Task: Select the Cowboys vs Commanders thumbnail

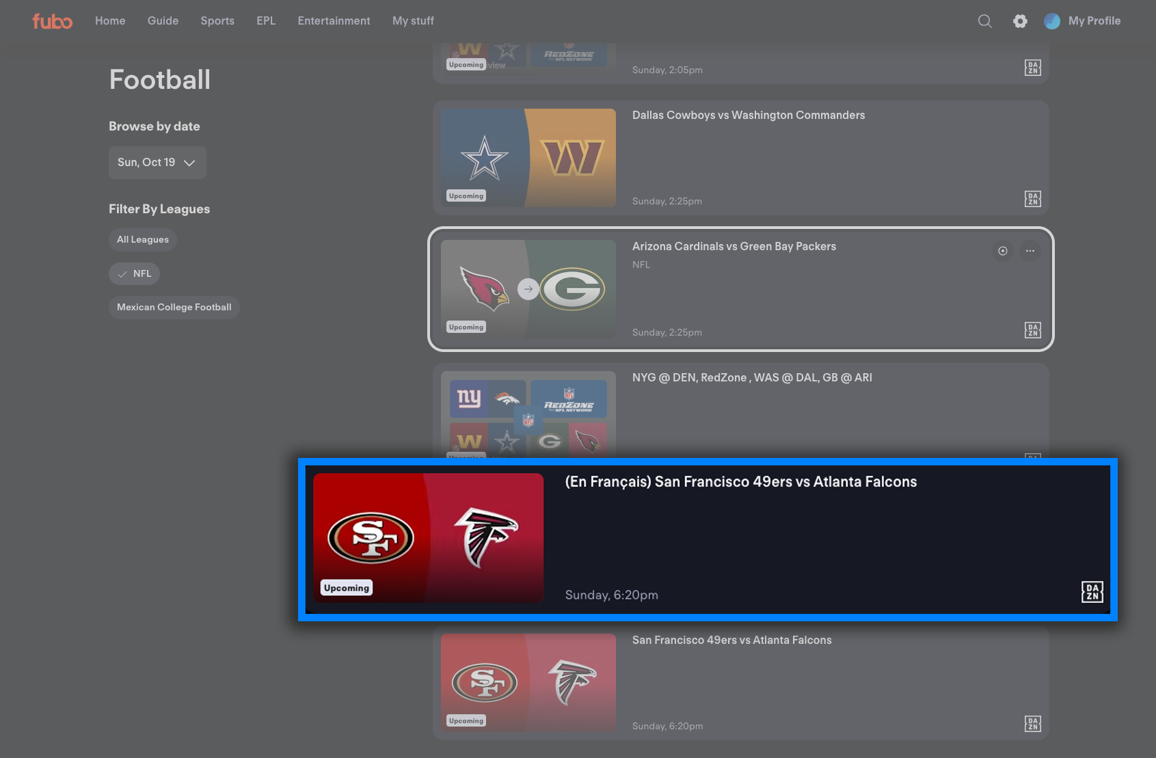Action: pyautogui.click(x=528, y=158)
